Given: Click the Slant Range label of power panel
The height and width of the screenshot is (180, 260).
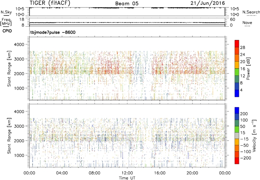Looking at the screenshot, I should 9,69.
